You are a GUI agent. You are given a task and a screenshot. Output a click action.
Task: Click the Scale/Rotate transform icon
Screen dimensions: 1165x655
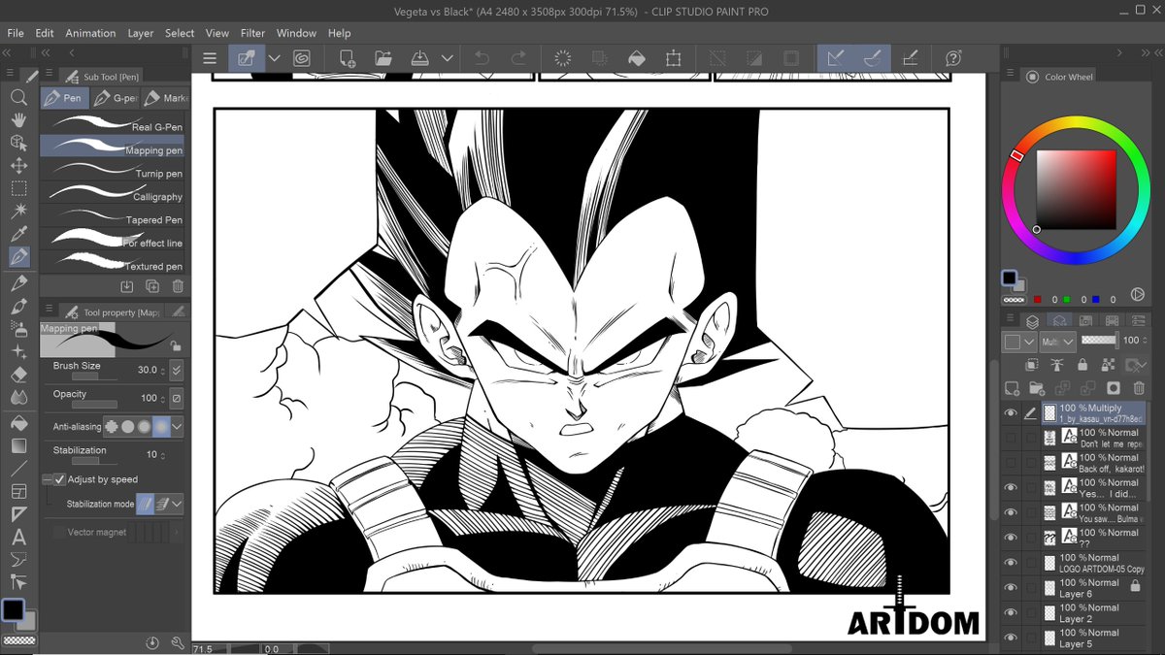click(674, 58)
